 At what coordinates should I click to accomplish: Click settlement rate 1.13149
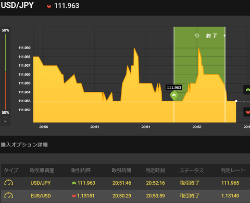pos(230,196)
